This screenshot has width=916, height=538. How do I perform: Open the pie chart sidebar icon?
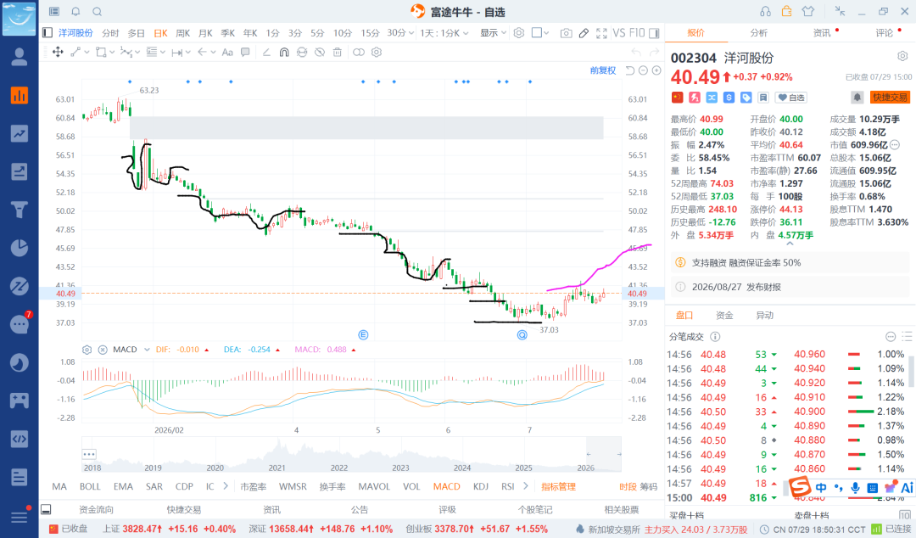coord(20,248)
